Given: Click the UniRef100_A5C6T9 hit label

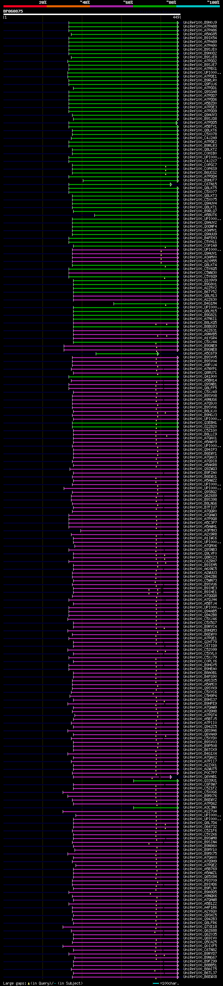Looking at the screenshot, I should click(200, 353).
